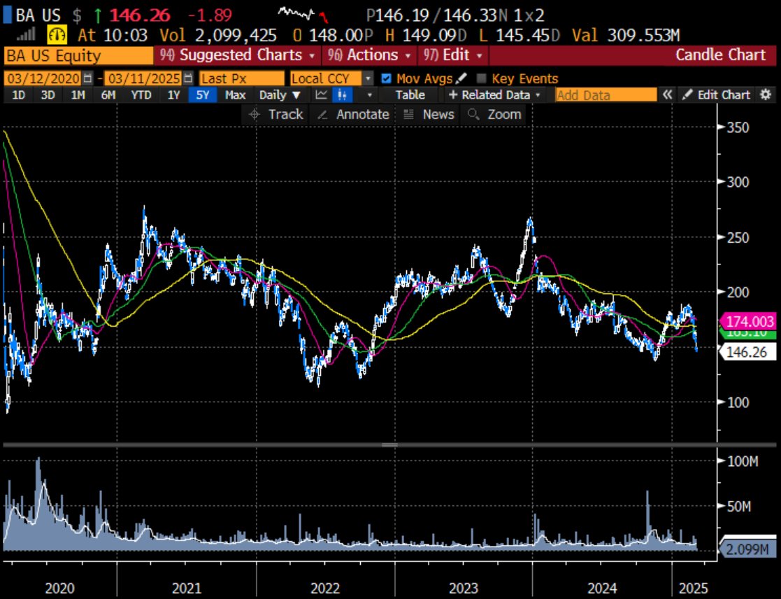Screen dimensions: 781x599
Task: Open the Related Data dropdown
Action: click(x=496, y=94)
